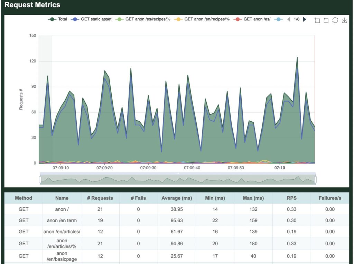Click the max value 159

tap(253, 220)
